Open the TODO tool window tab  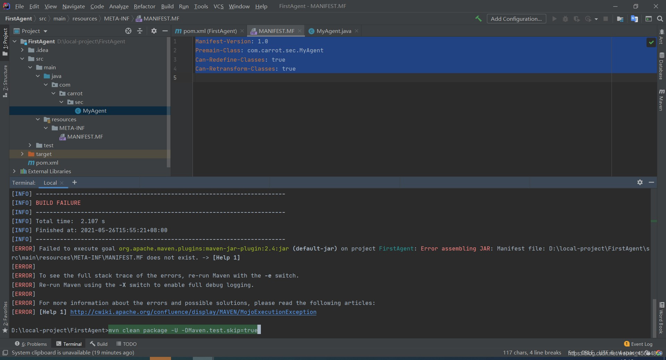tap(126, 344)
